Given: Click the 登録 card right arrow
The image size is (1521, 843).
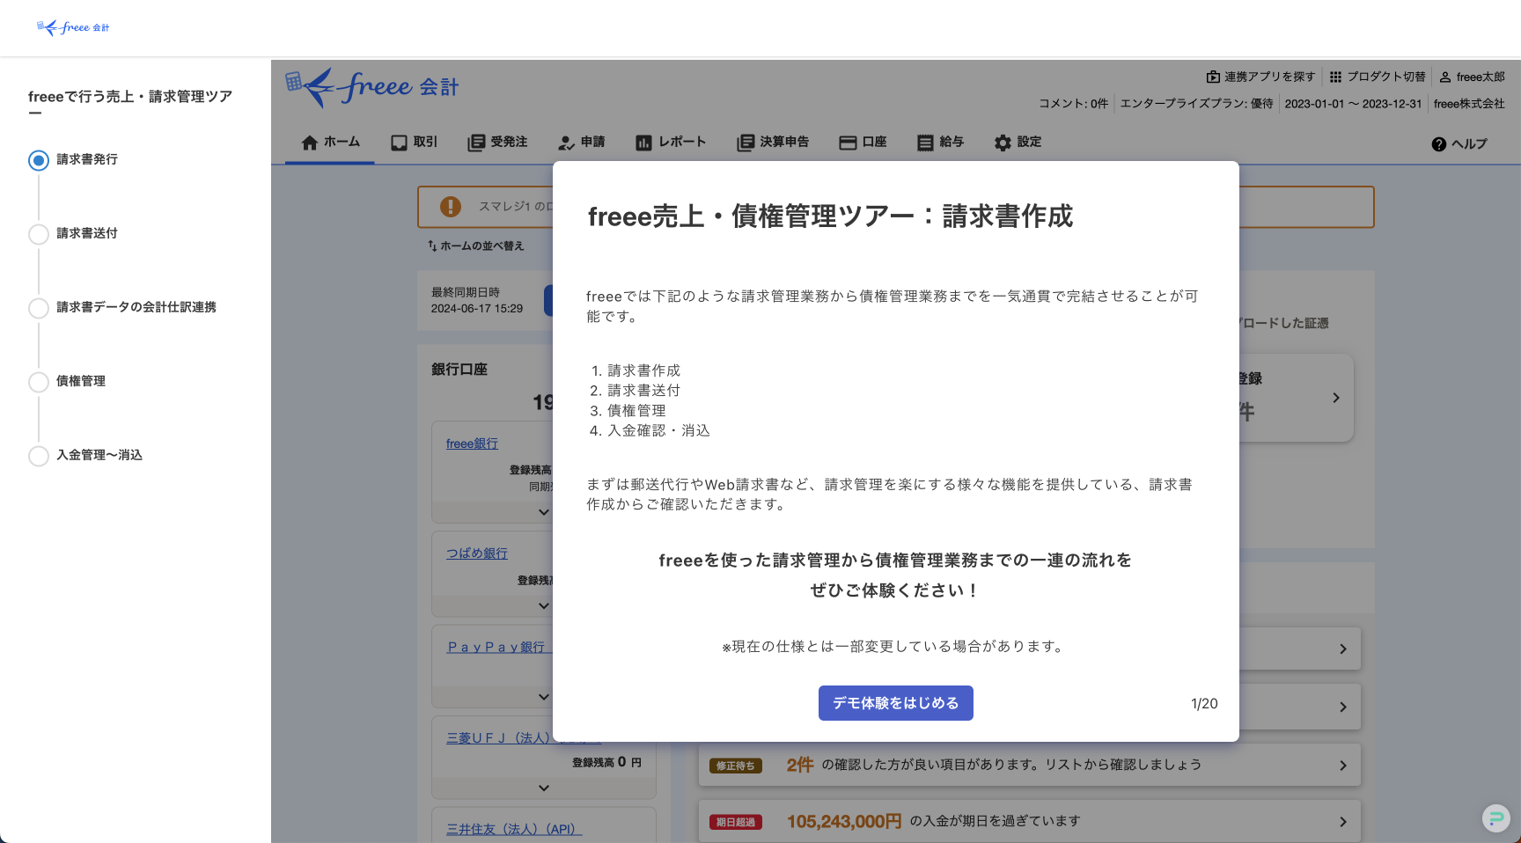Looking at the screenshot, I should pos(1336,398).
